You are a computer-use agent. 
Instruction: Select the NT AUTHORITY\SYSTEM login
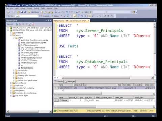pyautogui.click(x=30, y=53)
